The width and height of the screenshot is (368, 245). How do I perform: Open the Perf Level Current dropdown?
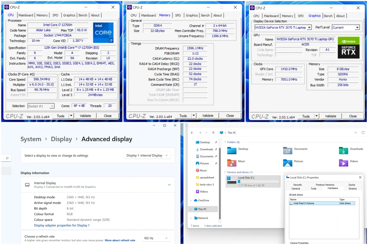[346, 27]
